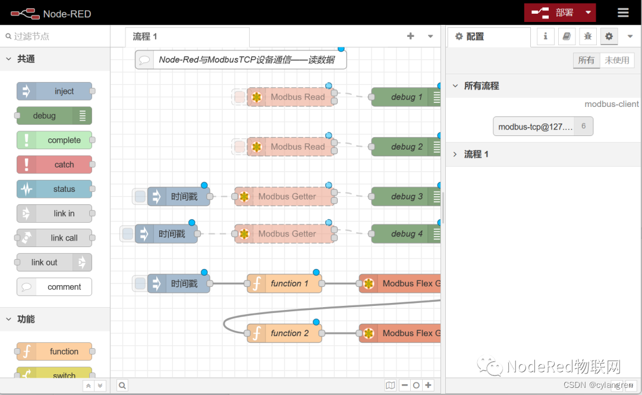The image size is (642, 395).
Task: Open the deploy options dropdown arrow
Action: pos(588,12)
